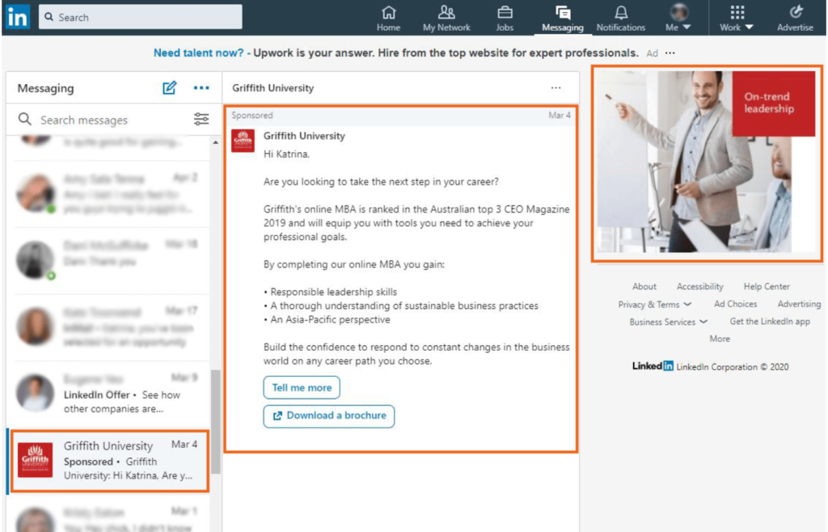Viewport: 828px width, 532px height.
Task: Click the Home icon in the navigation
Action: (388, 18)
